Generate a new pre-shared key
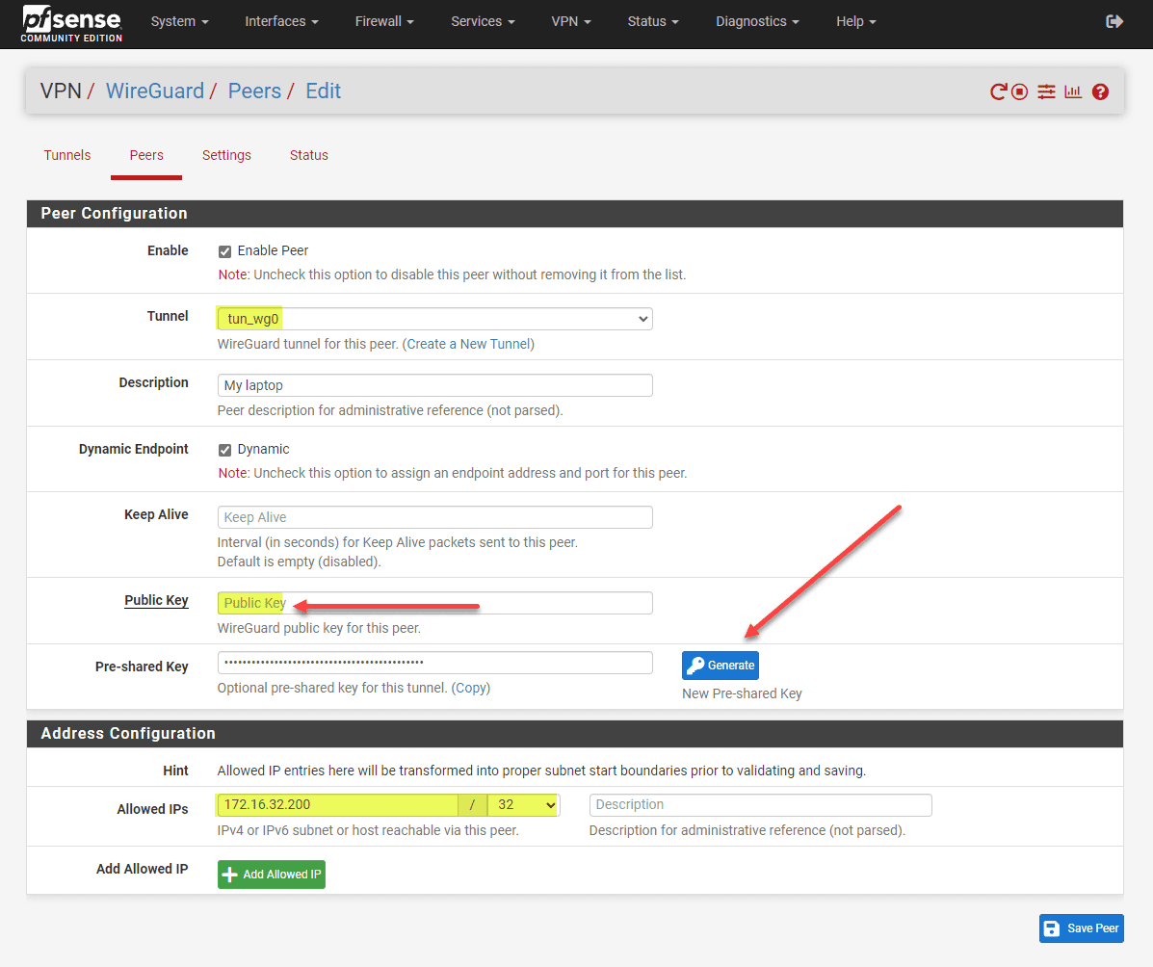 tap(720, 666)
